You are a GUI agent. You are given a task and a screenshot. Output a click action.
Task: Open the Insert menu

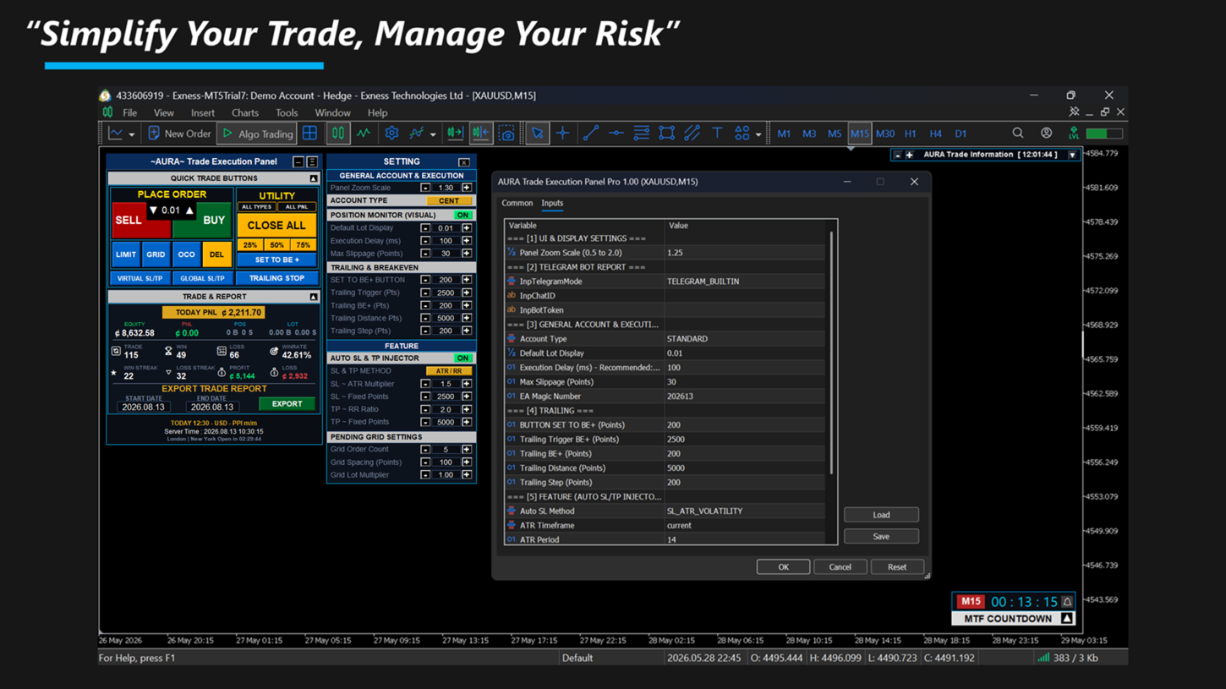203,113
